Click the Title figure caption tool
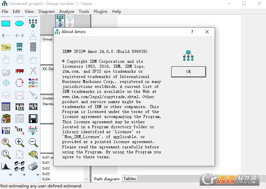This screenshot has width=266, height=189. pos(6,47)
